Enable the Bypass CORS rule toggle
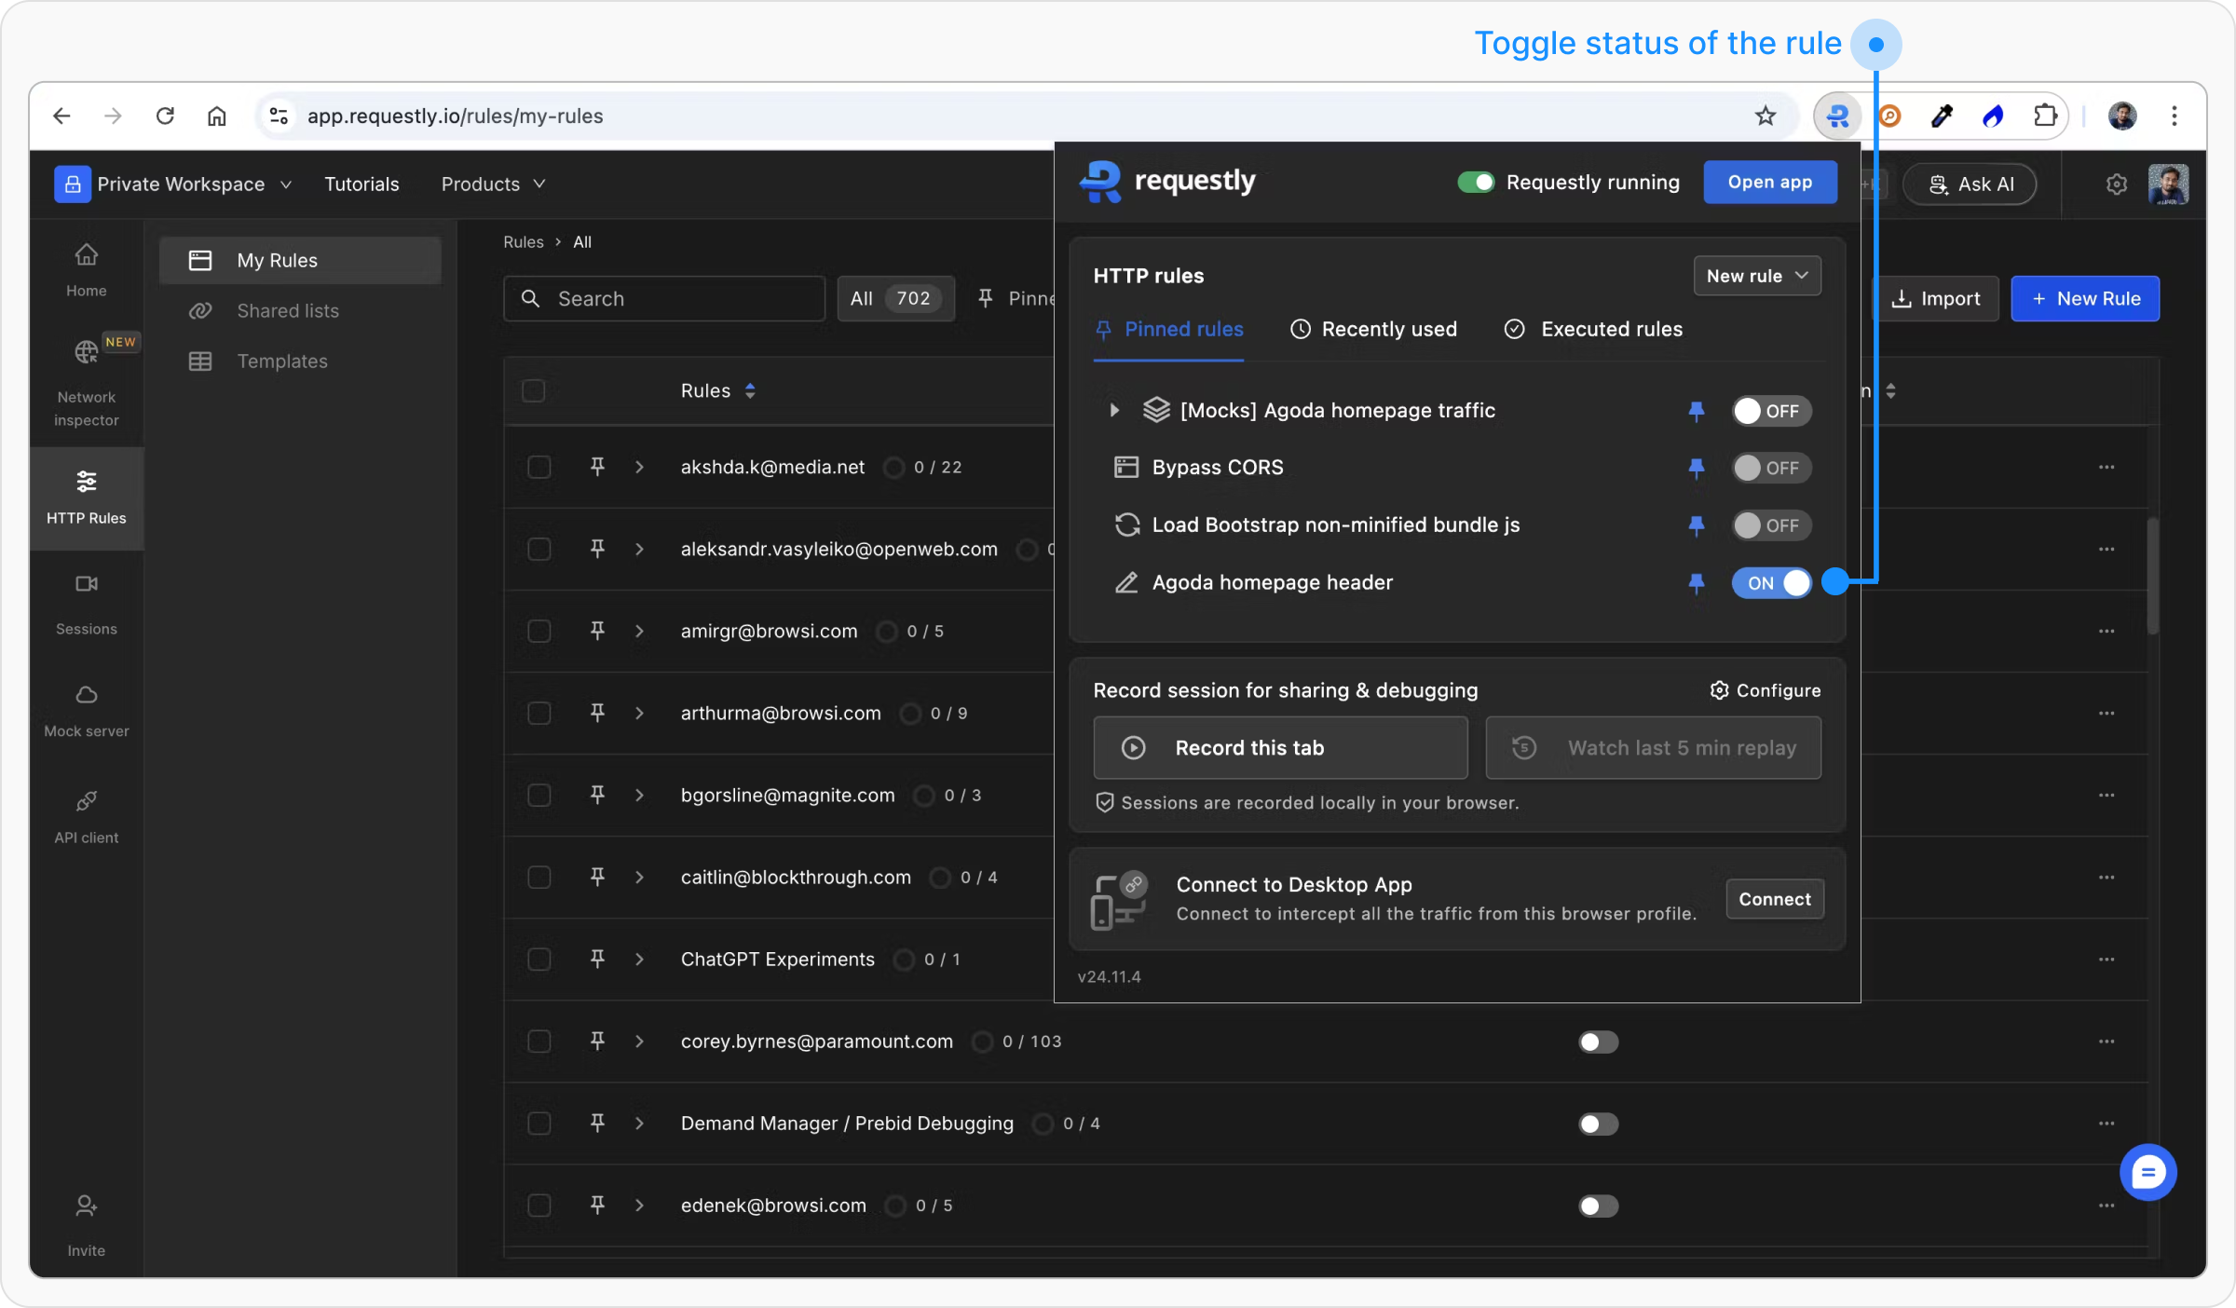The width and height of the screenshot is (2236, 1308). pyautogui.click(x=1771, y=468)
